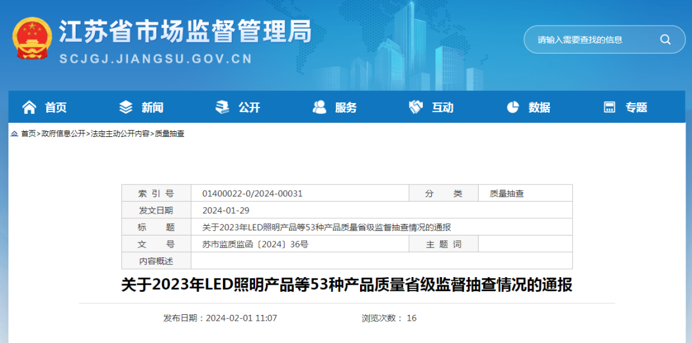
Task: Click the 互动 handshake icon
Action: 416,107
